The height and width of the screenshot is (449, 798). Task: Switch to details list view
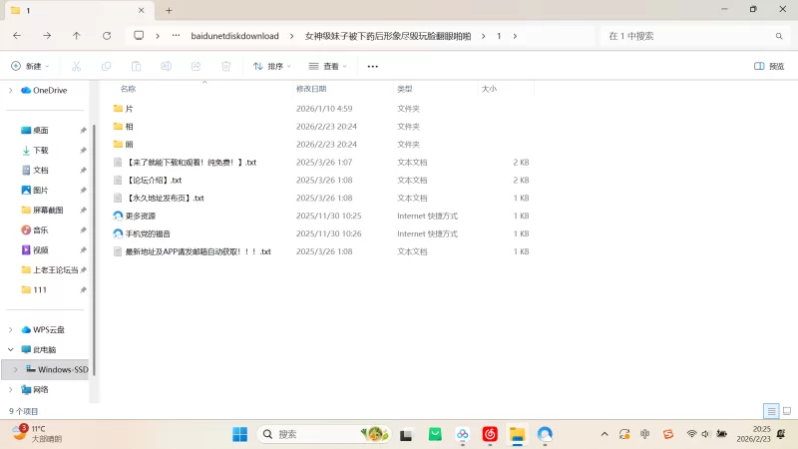point(771,410)
